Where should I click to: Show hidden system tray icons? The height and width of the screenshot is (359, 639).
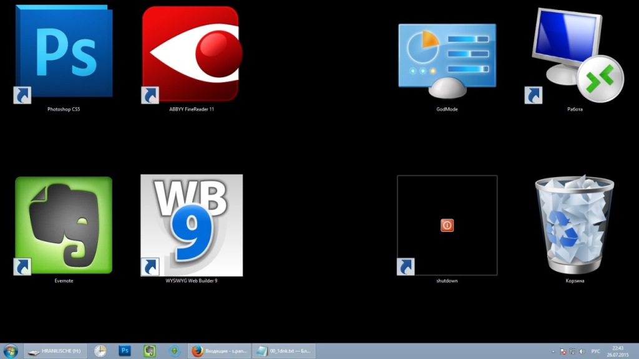(x=554, y=351)
